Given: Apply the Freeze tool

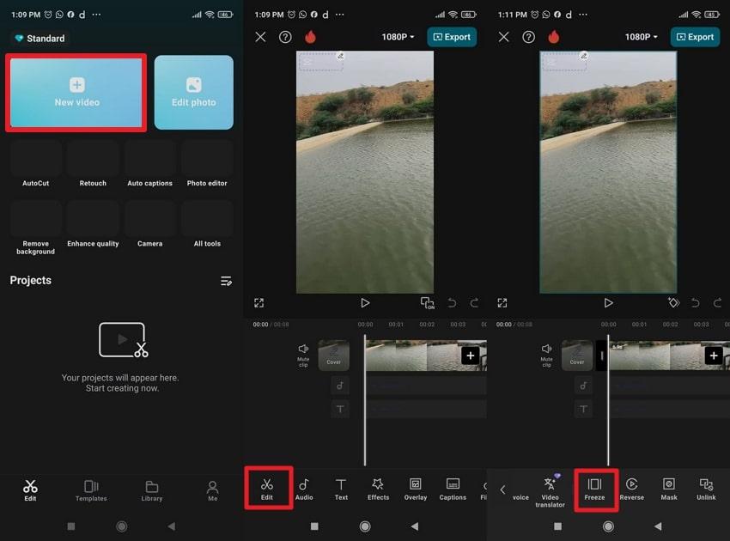Looking at the screenshot, I should click(x=596, y=489).
